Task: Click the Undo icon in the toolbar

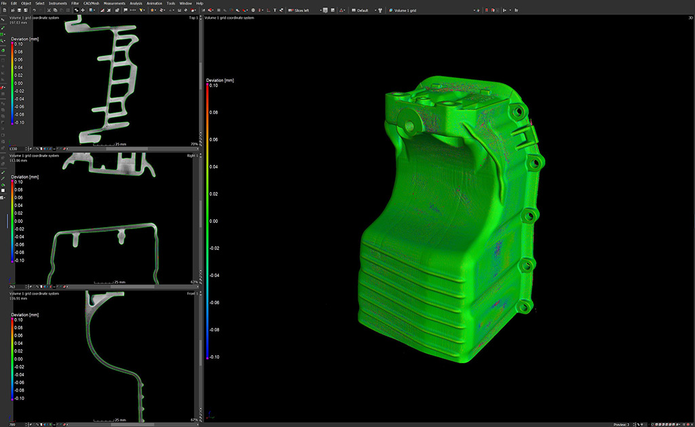Action: point(33,11)
